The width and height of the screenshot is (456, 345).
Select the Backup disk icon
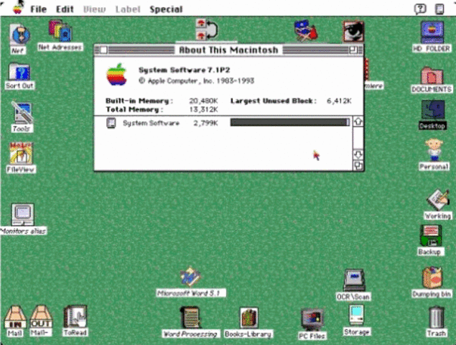pyautogui.click(x=430, y=236)
